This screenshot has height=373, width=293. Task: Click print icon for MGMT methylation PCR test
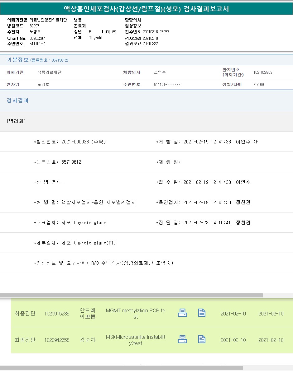(x=182, y=313)
